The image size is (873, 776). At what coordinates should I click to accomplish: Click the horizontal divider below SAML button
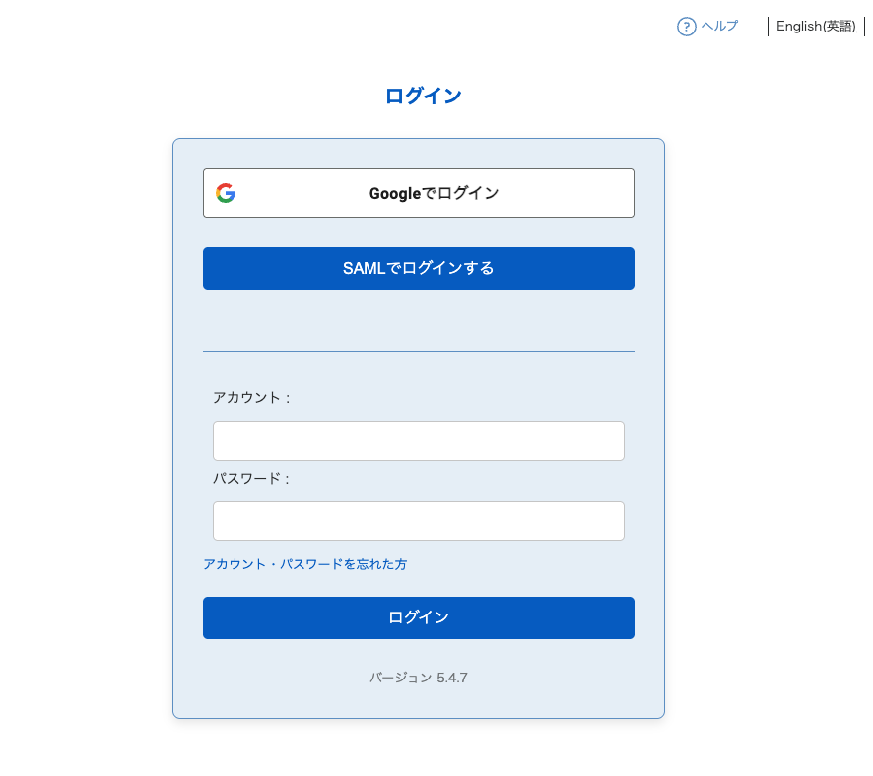coord(418,351)
